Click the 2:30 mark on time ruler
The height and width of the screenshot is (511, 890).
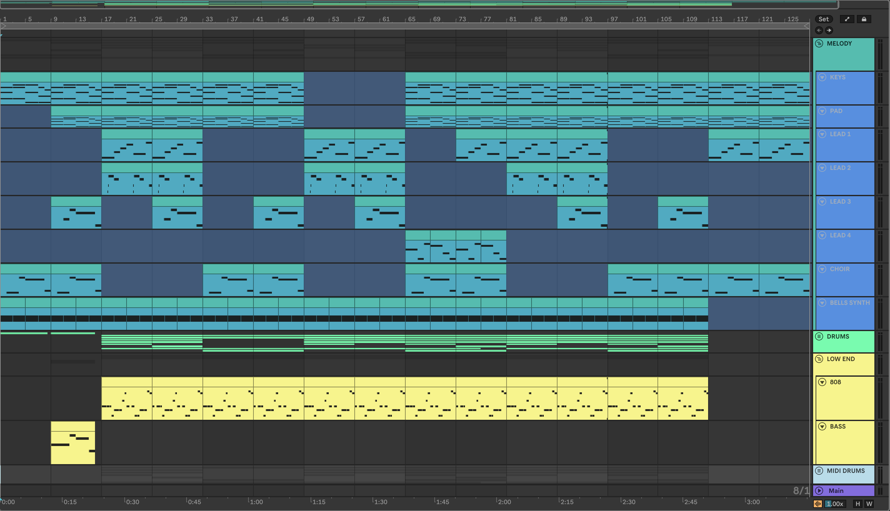[628, 502]
